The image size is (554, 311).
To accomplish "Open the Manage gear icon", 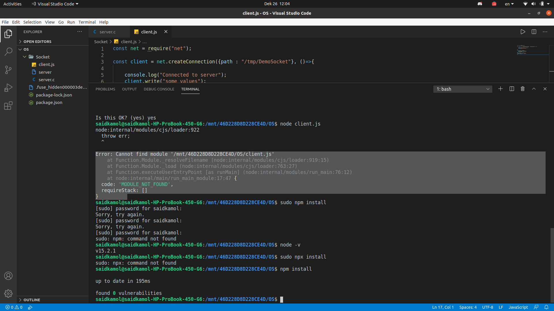I will (8, 293).
